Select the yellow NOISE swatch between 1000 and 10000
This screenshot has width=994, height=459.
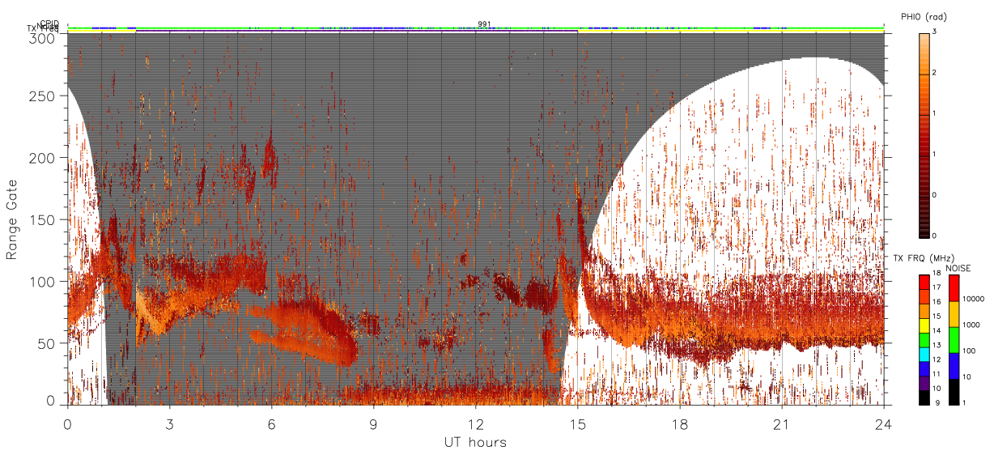tap(954, 315)
